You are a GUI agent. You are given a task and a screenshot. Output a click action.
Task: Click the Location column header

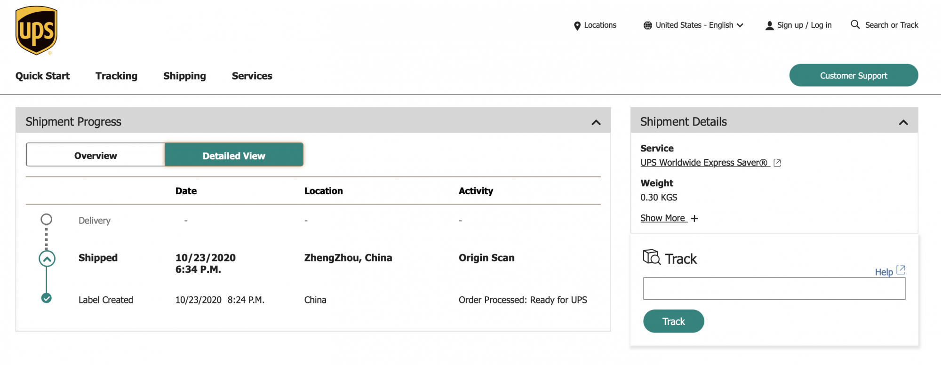point(323,191)
